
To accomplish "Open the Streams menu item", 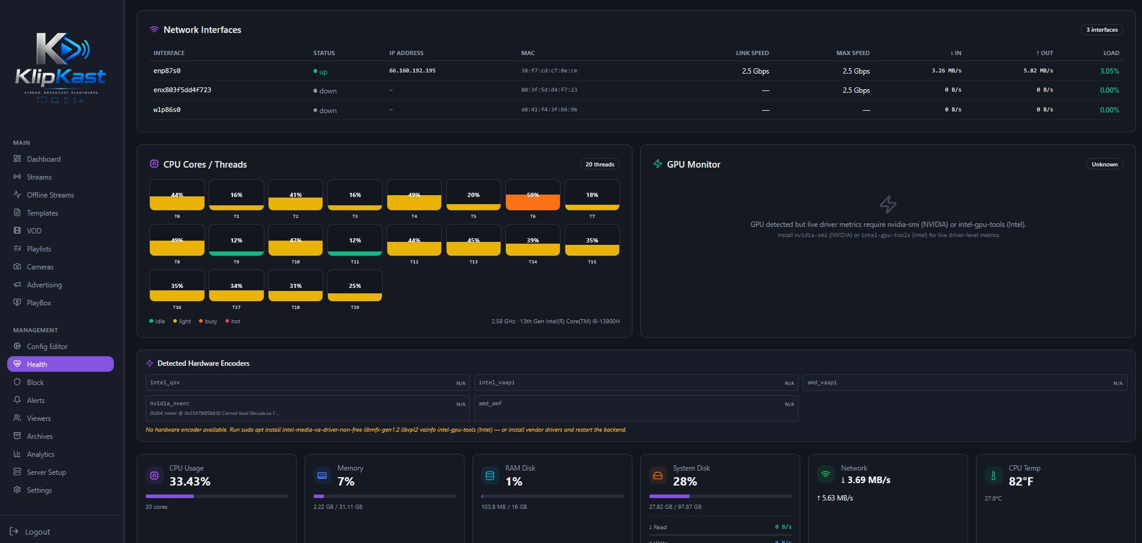I will (61, 177).
